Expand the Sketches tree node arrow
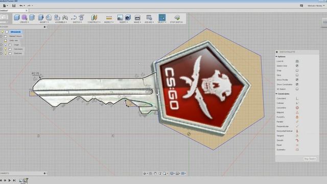 coord(1,53)
